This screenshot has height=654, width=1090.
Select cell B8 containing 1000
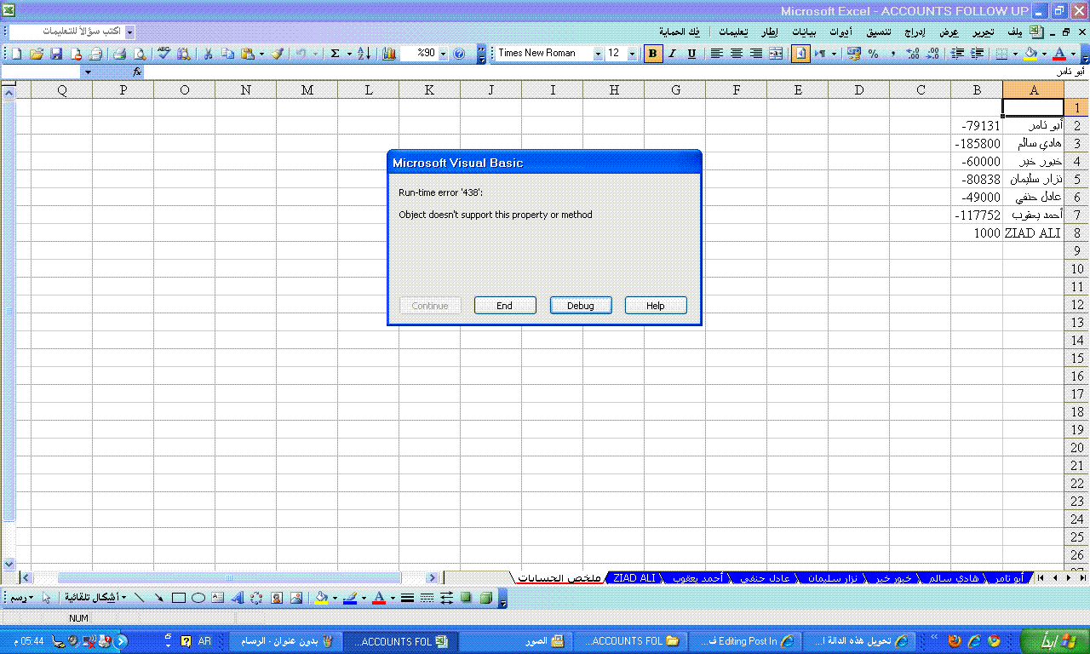(977, 233)
